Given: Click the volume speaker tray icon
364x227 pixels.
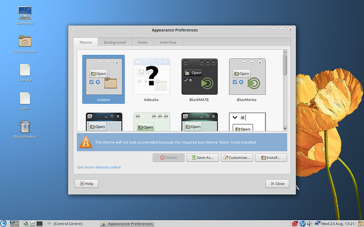Looking at the screenshot, I should (310, 223).
